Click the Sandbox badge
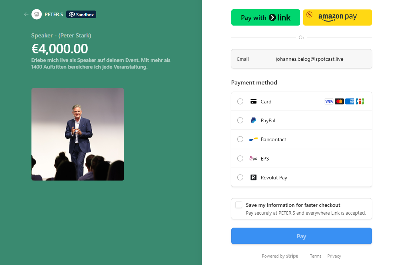This screenshot has width=406, height=265. [x=81, y=14]
